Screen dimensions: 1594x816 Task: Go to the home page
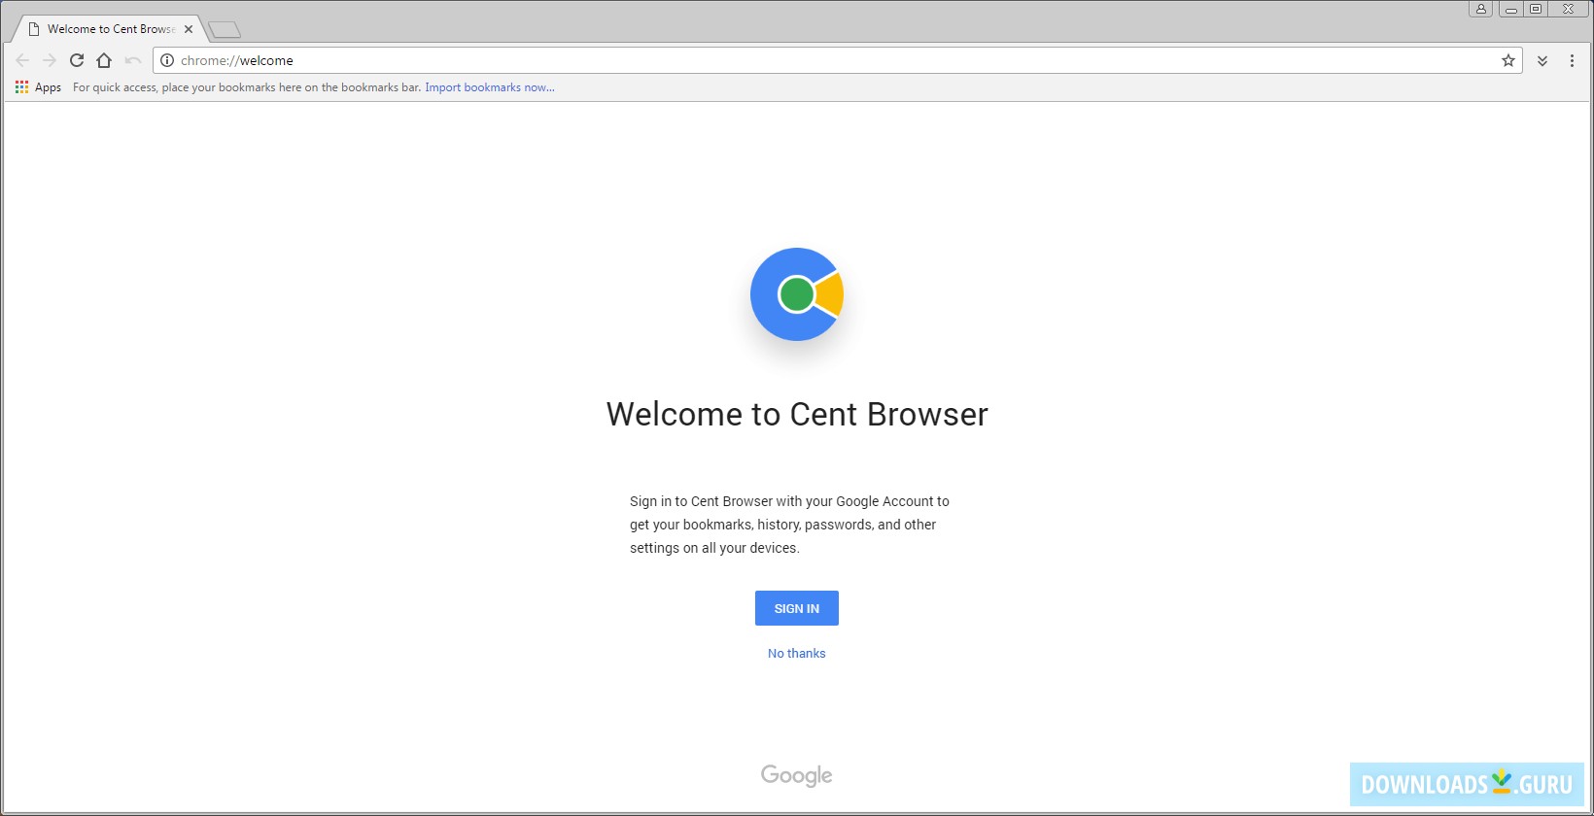point(104,60)
